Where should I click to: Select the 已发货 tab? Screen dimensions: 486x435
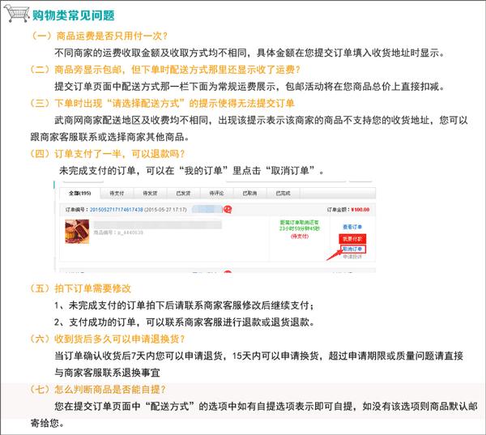click(x=184, y=193)
